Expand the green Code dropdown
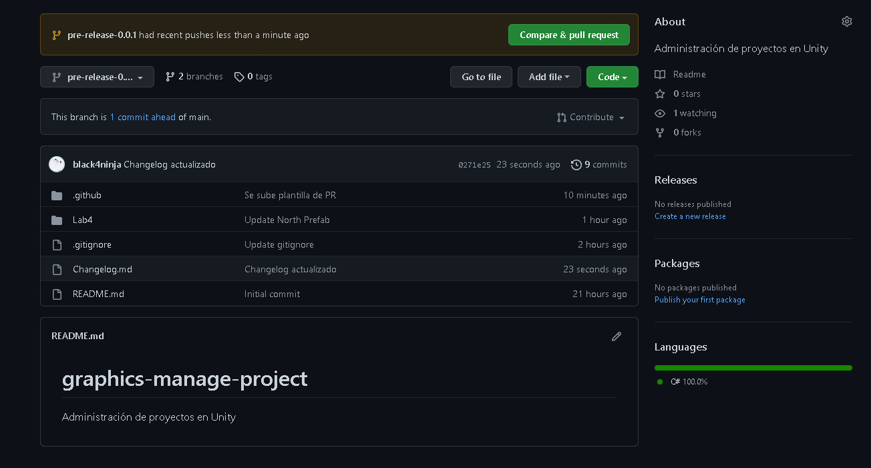Image resolution: width=871 pixels, height=468 pixels. click(x=613, y=77)
